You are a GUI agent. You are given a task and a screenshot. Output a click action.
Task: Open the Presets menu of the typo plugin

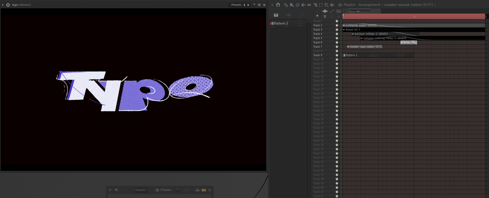point(236,5)
